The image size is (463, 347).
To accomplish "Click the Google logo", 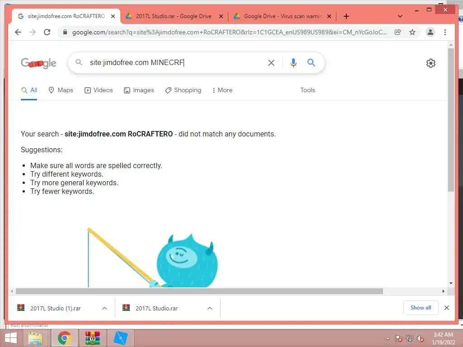I will (38, 63).
